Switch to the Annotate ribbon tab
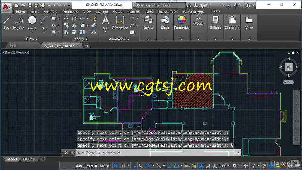302x170 pixels. pos(50,12)
